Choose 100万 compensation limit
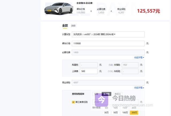 [125, 113]
